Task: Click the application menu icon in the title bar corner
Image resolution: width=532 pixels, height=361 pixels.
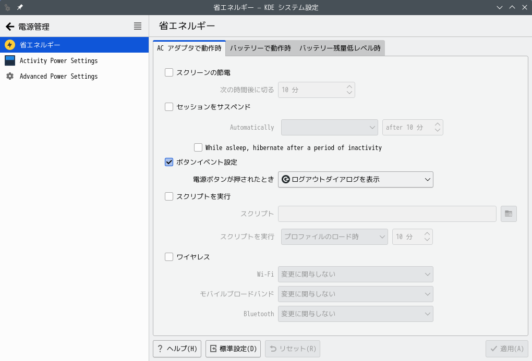Action: coord(7,7)
